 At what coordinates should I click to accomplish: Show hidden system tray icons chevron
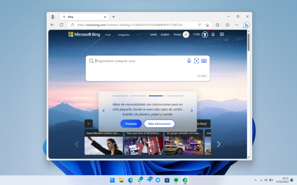tap(255, 180)
